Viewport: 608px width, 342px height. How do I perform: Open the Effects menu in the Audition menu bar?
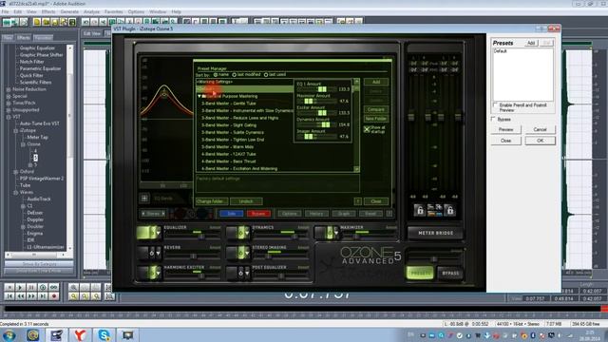[48, 12]
